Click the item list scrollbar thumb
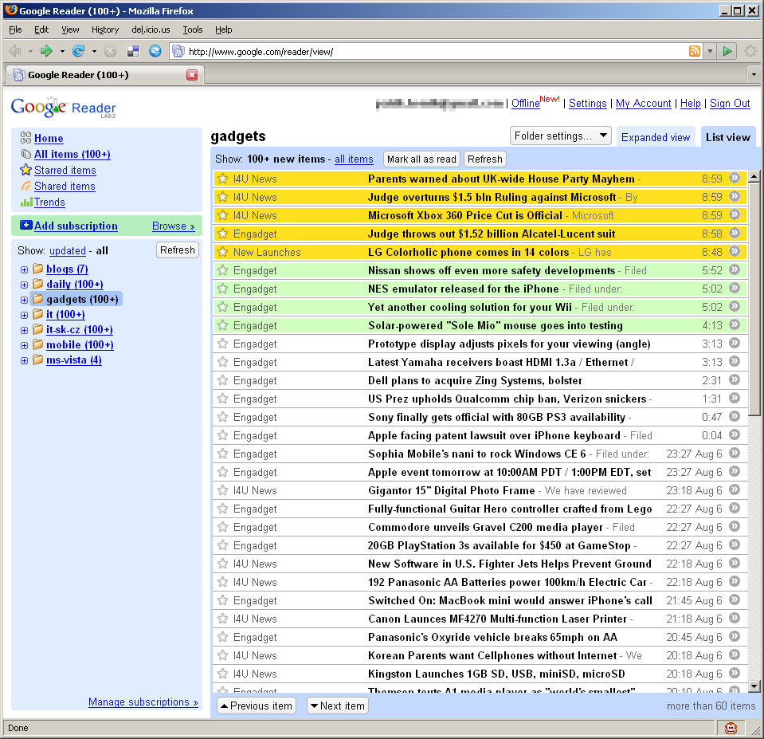 tap(754, 299)
